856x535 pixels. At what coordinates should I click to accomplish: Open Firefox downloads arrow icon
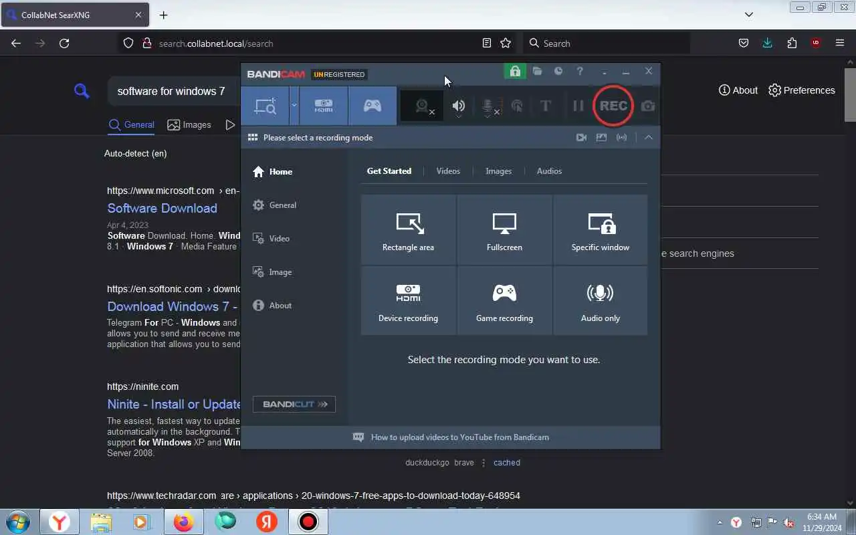(768, 43)
